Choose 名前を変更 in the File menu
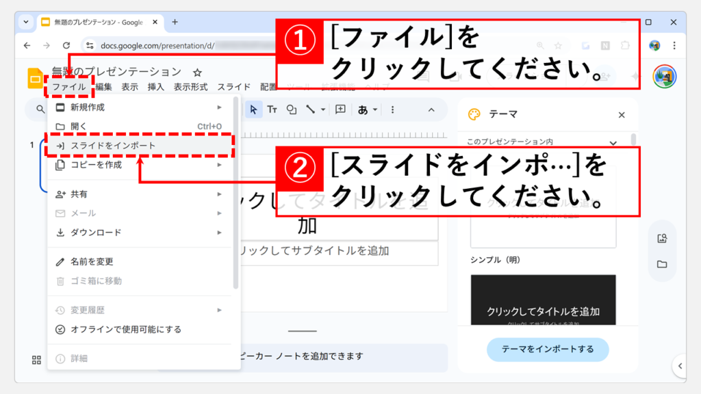701x394 pixels. coord(140,261)
